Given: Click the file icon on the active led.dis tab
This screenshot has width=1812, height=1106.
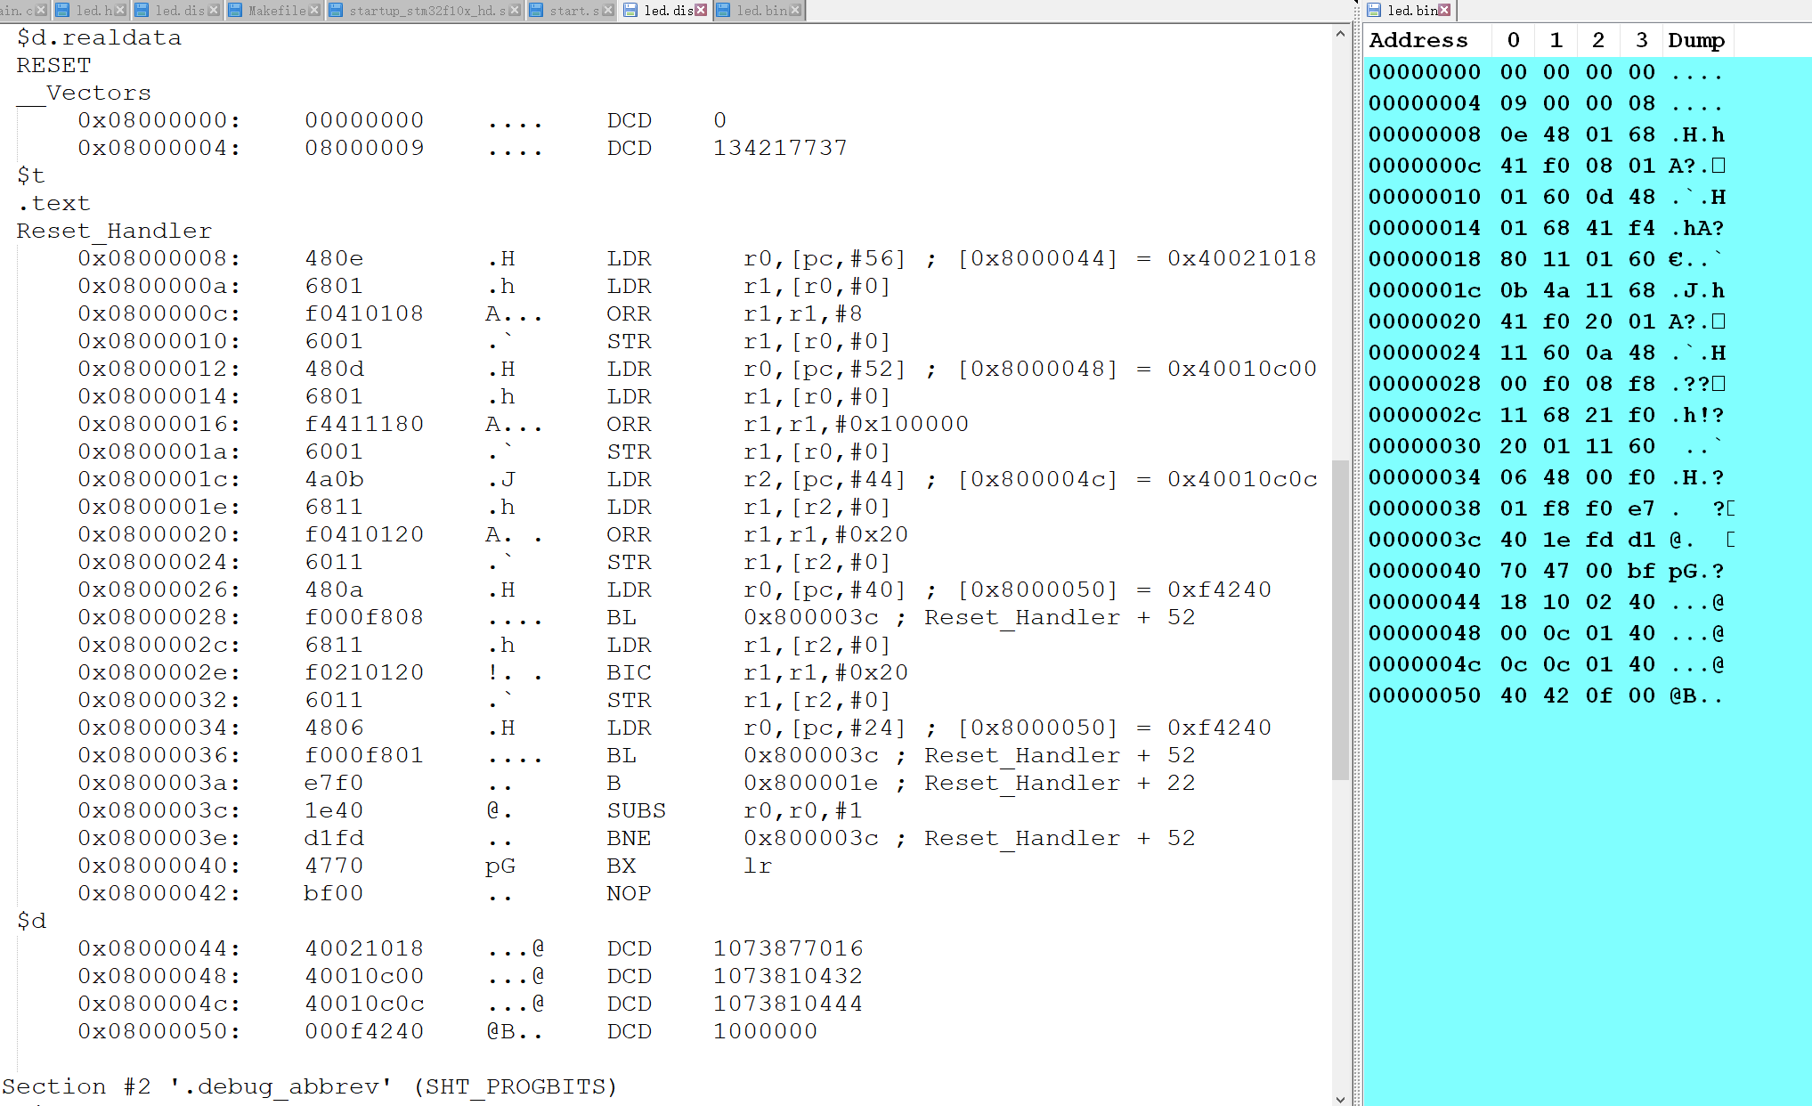Looking at the screenshot, I should 629,11.
